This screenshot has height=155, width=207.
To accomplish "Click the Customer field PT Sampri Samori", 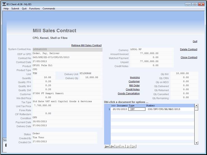I will tap(67, 94).
